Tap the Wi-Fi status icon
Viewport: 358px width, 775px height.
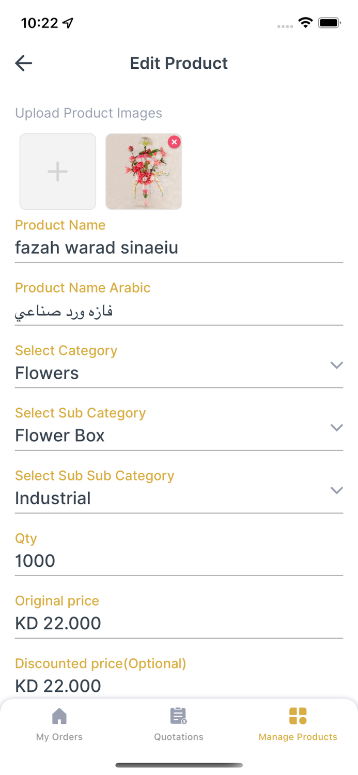(x=305, y=22)
